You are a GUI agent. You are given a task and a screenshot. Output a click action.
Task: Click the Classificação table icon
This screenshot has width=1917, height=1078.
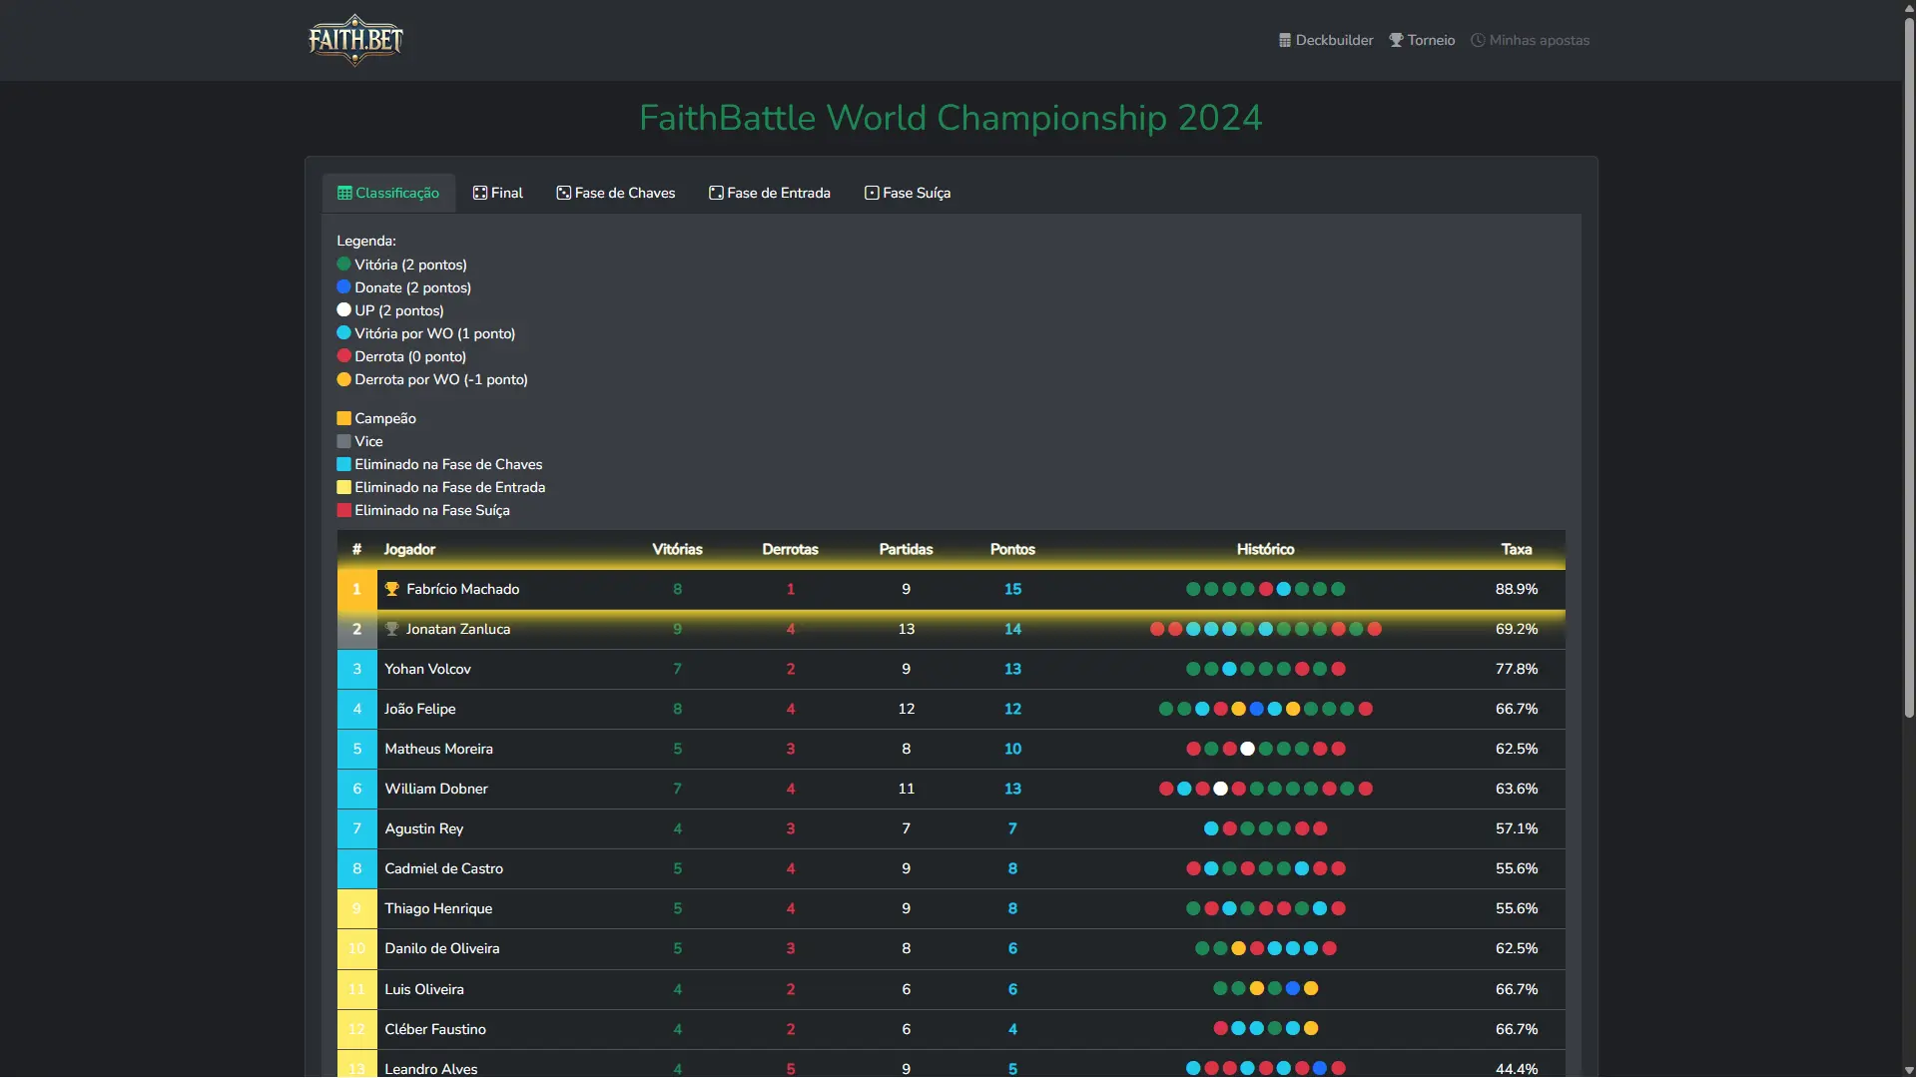(344, 194)
